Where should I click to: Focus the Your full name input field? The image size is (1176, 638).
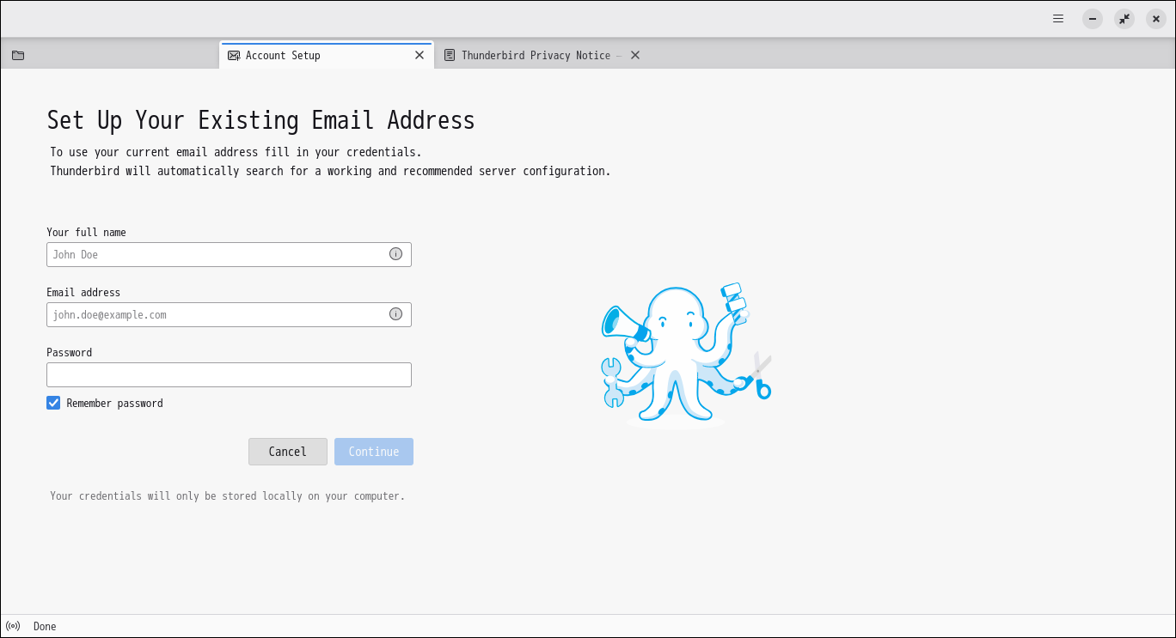(229, 254)
